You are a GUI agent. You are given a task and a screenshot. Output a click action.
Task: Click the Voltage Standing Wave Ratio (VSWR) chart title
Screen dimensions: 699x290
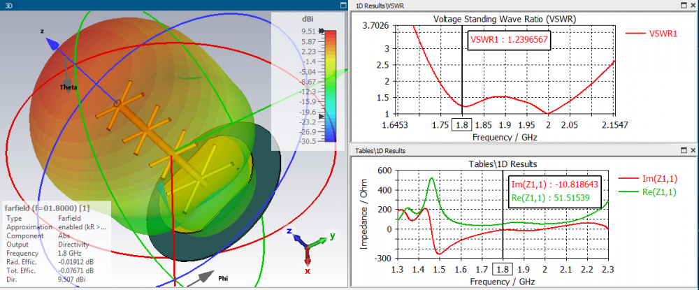[x=505, y=20]
